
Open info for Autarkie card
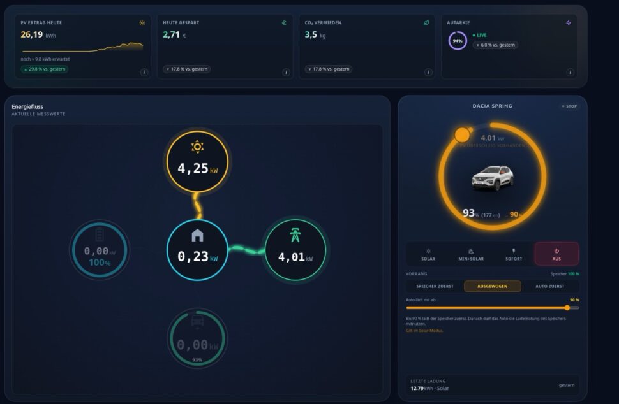(x=570, y=72)
